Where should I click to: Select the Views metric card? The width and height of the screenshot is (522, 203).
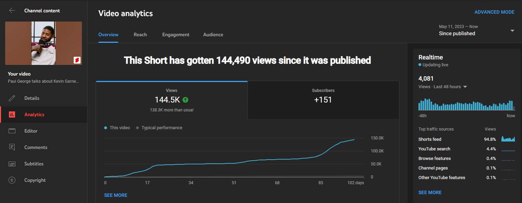coord(171,100)
